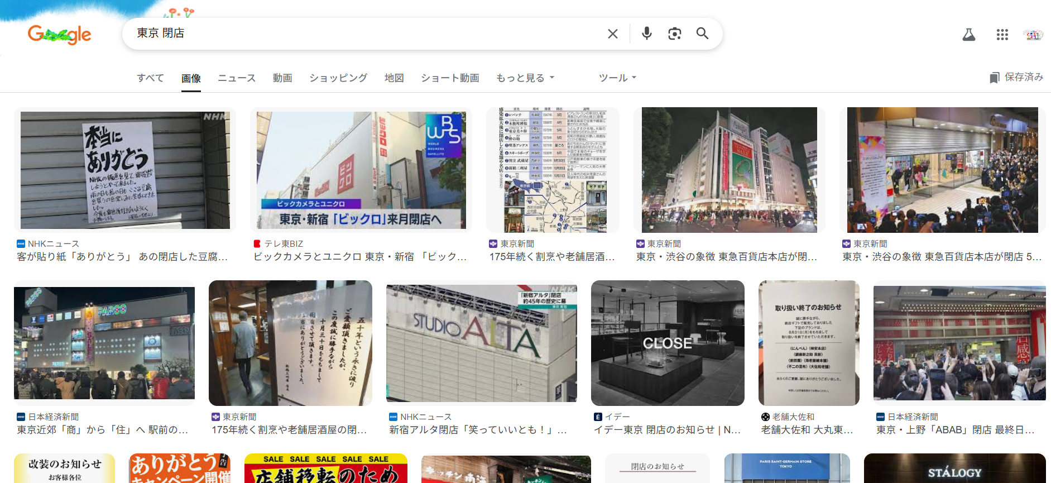Submit search with magnifying glass icon
This screenshot has height=483, width=1051.
[x=702, y=34]
